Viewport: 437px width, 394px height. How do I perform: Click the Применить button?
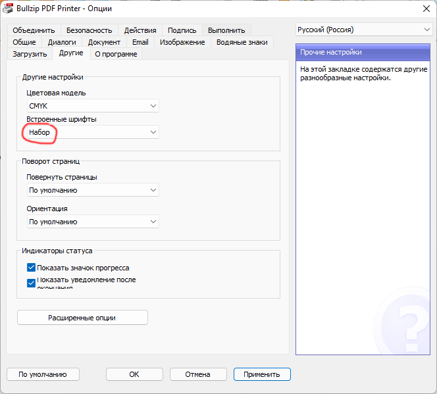click(x=262, y=374)
